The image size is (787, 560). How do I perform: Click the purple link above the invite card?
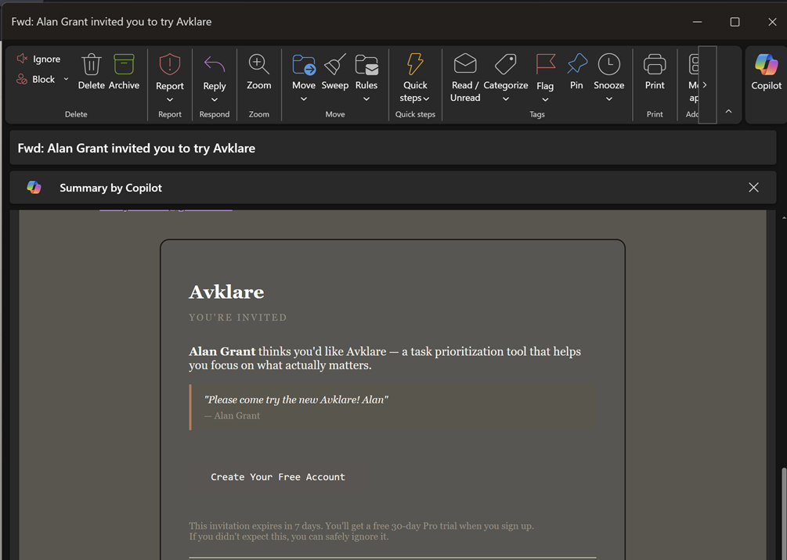pos(166,209)
